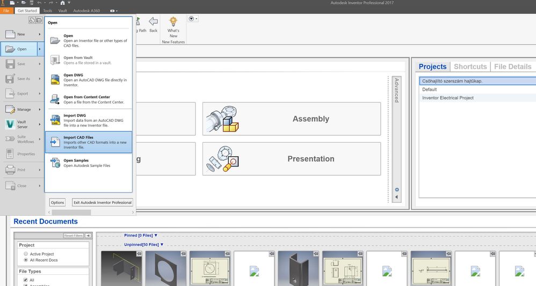Select the All Recent Docs radio button

[x=26, y=260]
